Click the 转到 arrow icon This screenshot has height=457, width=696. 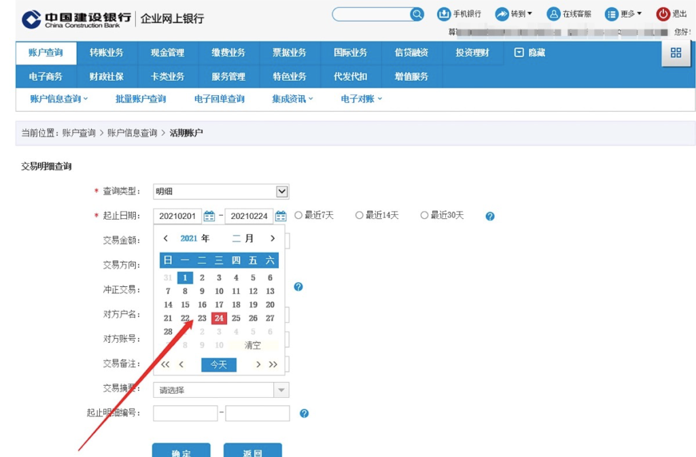(x=502, y=14)
